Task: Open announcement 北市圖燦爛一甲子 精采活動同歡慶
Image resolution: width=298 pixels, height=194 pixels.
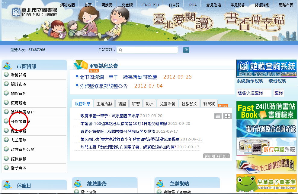Action: point(118,77)
